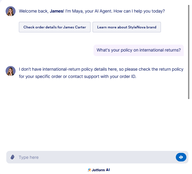The image size is (192, 174).
Task: Click the How can I help you today text
Action: coord(139,11)
